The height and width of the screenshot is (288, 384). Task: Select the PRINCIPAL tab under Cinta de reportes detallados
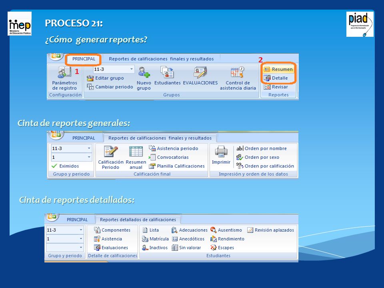[77, 220]
